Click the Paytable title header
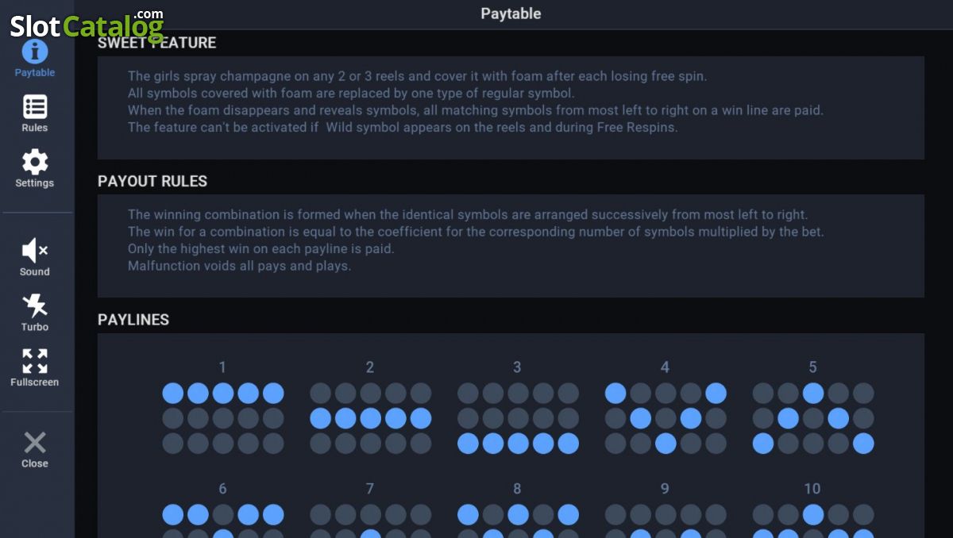The height and width of the screenshot is (538, 953). click(x=511, y=13)
